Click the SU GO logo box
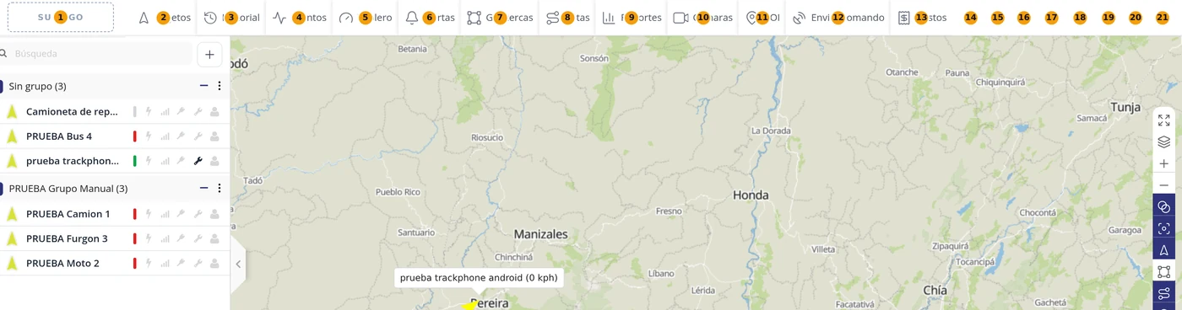Screen dimensions: 1182x310 pyautogui.click(x=60, y=17)
